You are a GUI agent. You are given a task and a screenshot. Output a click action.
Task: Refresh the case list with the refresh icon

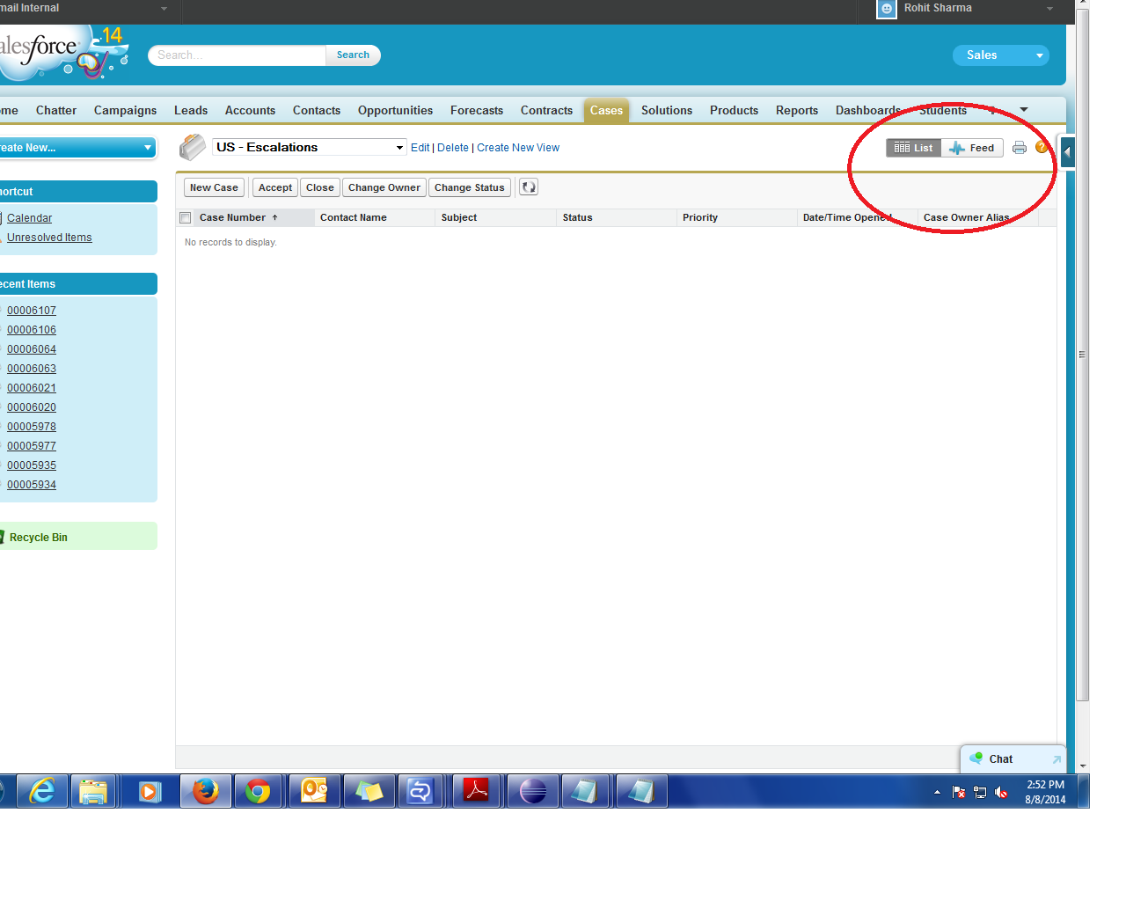click(x=529, y=187)
